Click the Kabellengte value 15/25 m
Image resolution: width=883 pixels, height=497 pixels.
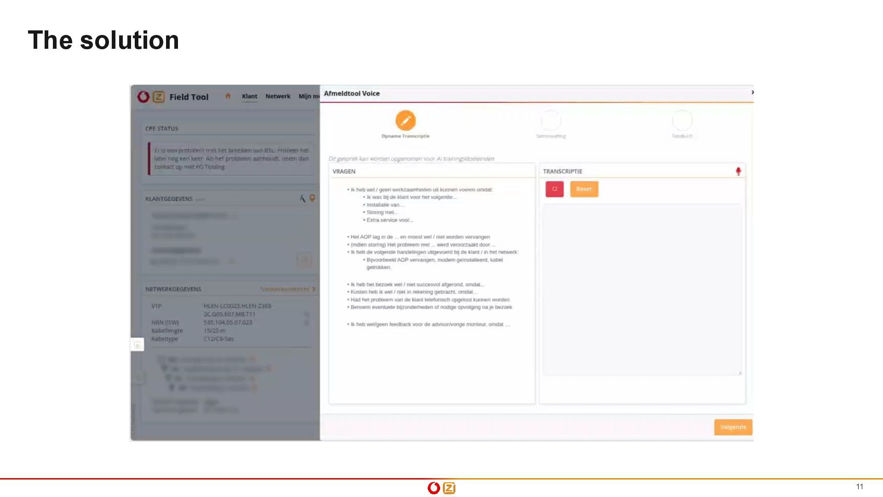(x=214, y=330)
